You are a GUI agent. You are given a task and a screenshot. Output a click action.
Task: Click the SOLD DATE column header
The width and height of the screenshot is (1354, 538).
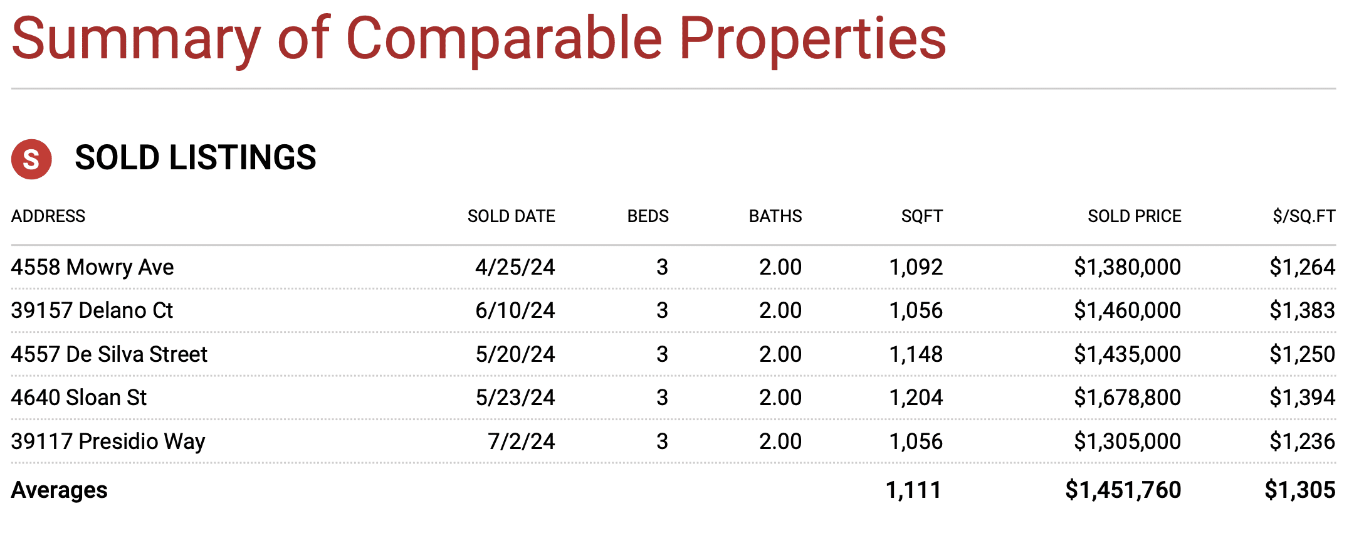[511, 216]
